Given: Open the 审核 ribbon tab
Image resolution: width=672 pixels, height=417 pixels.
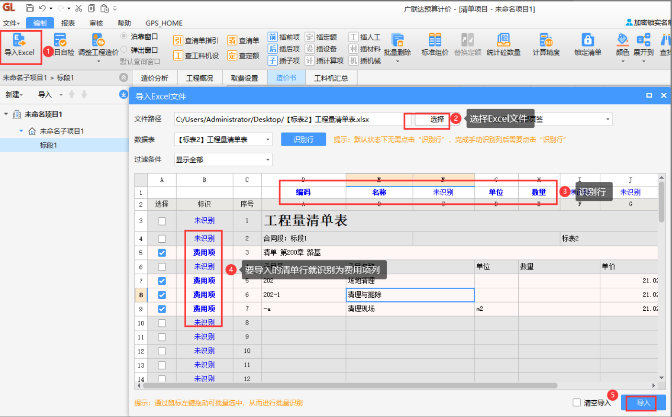Looking at the screenshot, I should point(96,23).
